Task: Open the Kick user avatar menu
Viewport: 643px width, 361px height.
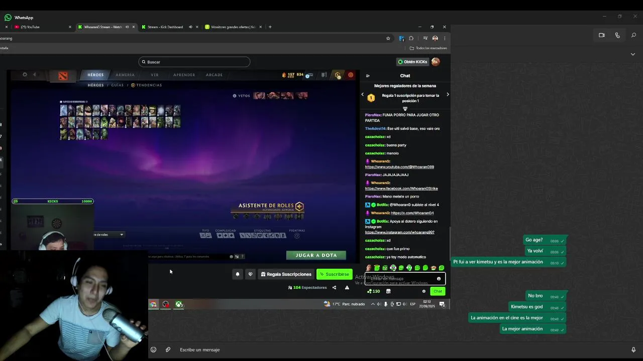Action: tap(436, 62)
